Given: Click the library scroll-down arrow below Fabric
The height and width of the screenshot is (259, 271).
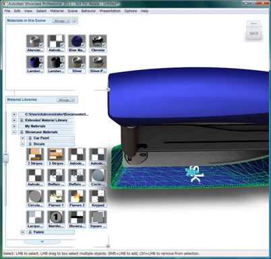Looking at the screenshot, I should 42,242.
